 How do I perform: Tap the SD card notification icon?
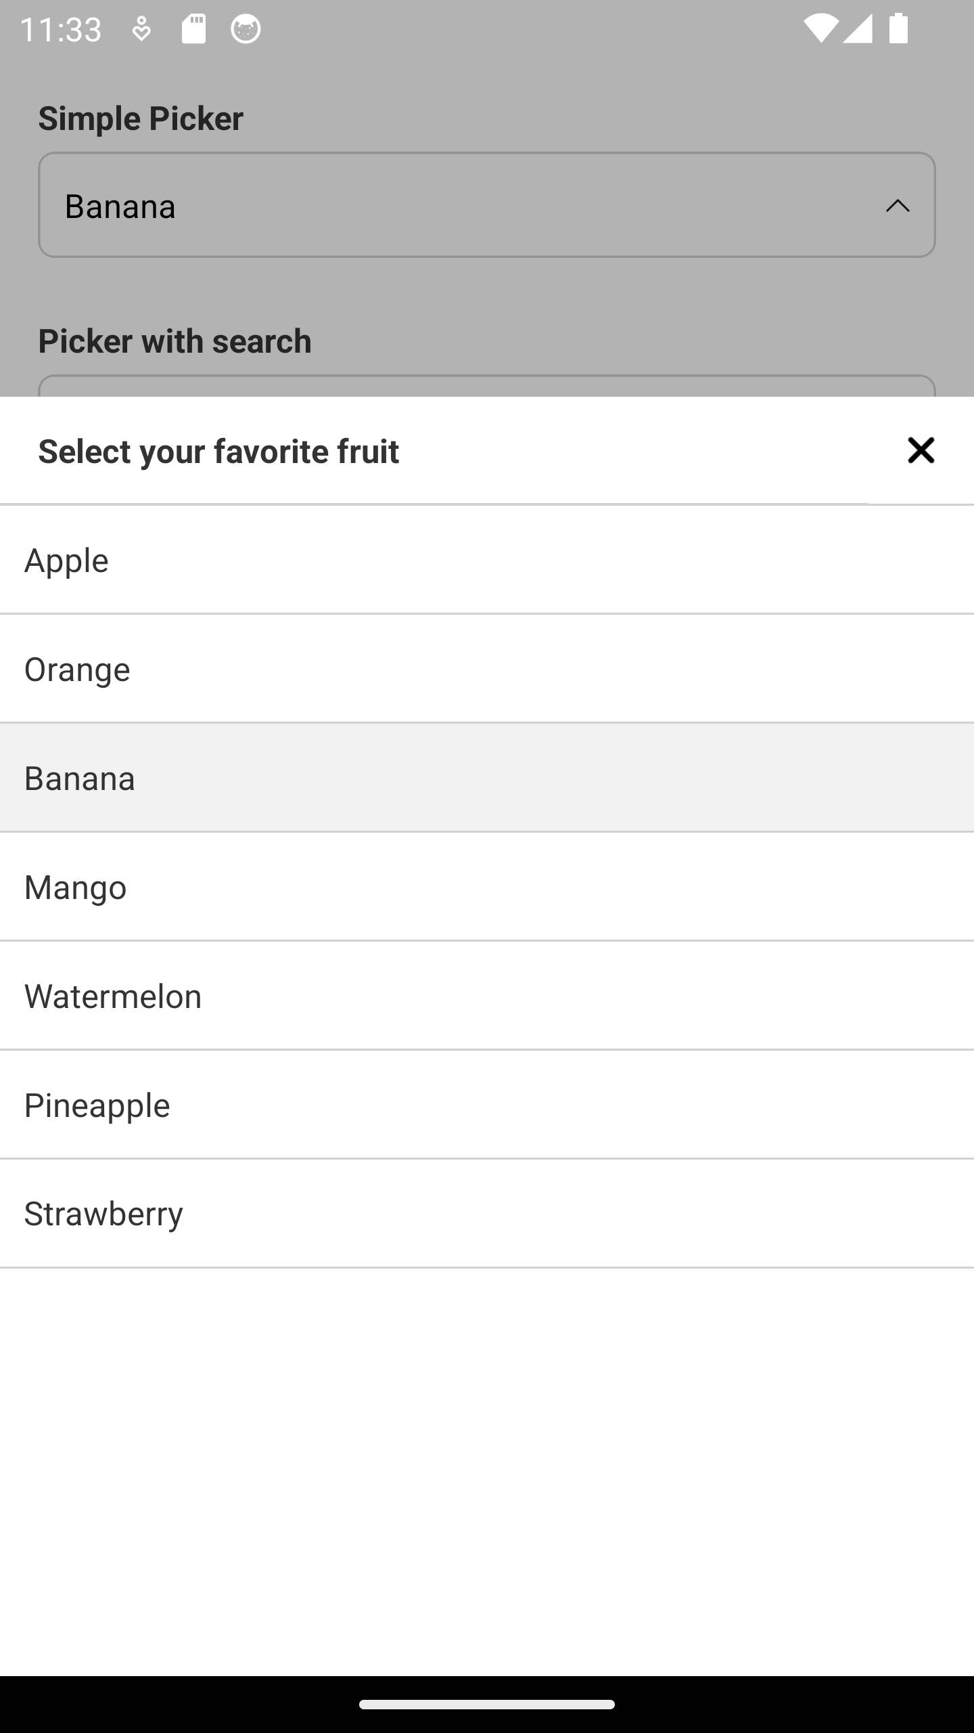[x=193, y=29]
